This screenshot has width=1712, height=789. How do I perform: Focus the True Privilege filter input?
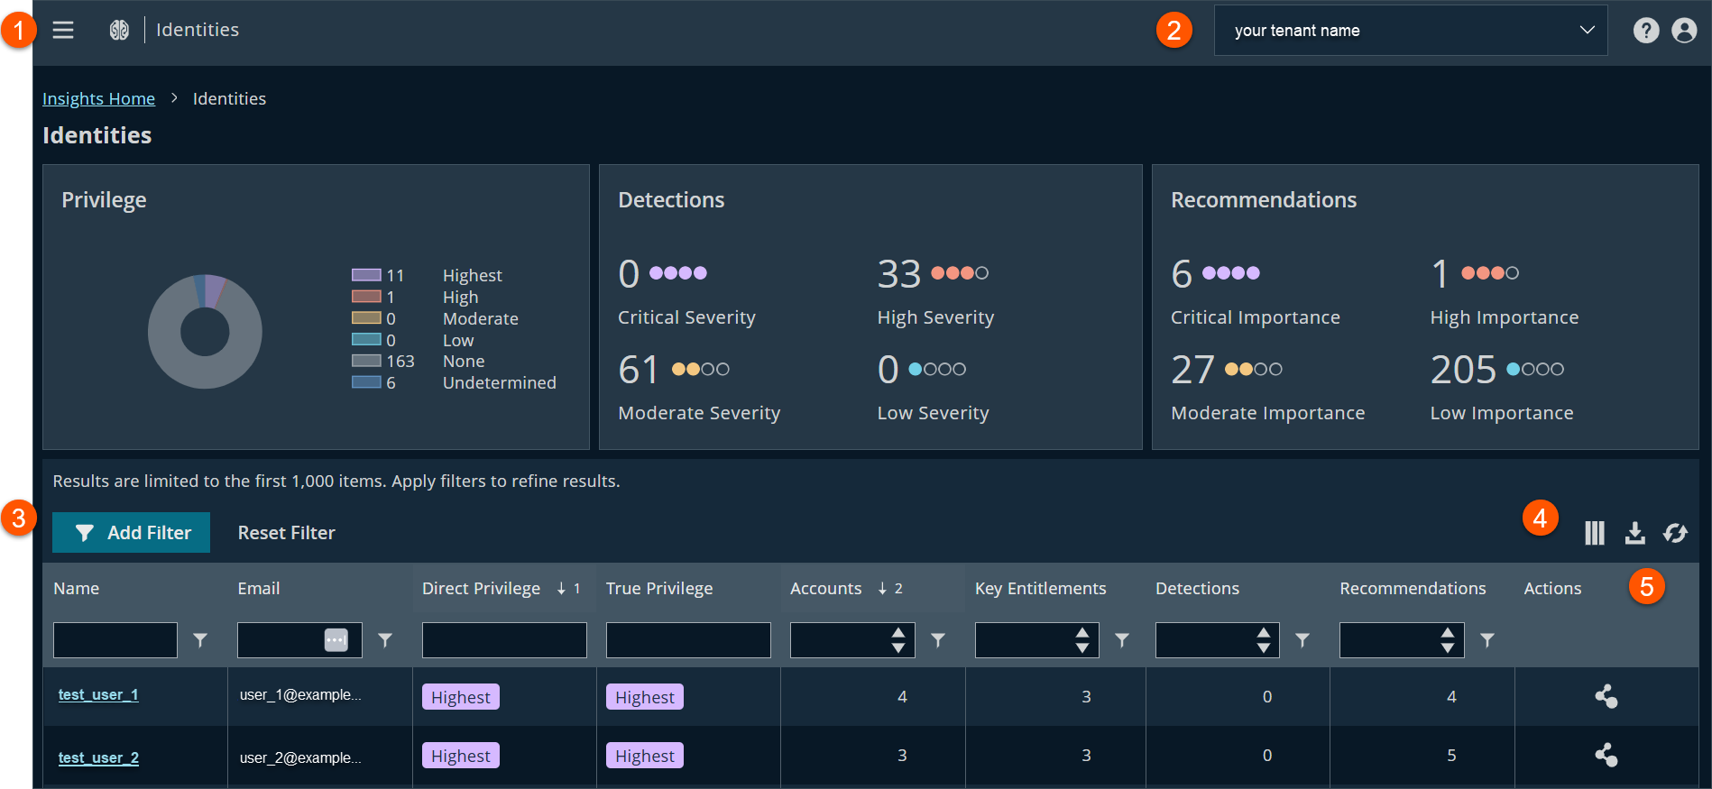click(688, 640)
